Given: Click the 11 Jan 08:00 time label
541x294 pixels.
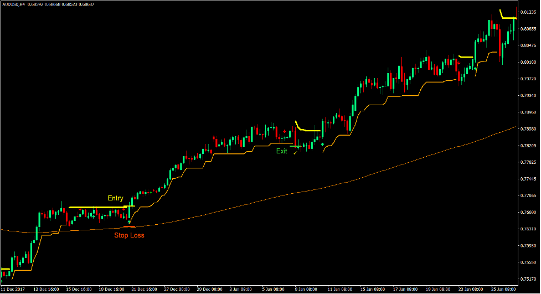Looking at the screenshot, I should tap(340, 290).
